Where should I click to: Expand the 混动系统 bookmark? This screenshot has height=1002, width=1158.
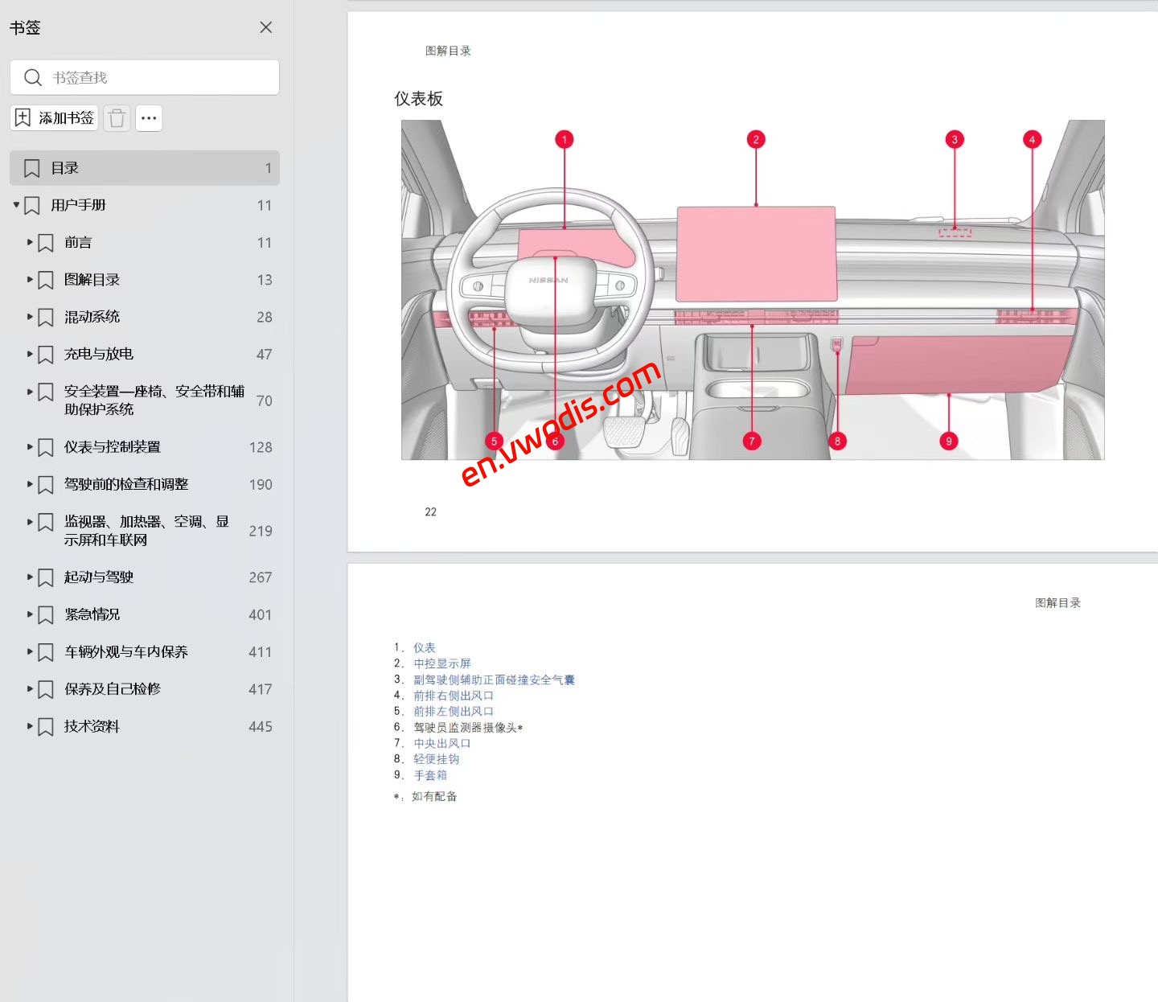[x=28, y=317]
